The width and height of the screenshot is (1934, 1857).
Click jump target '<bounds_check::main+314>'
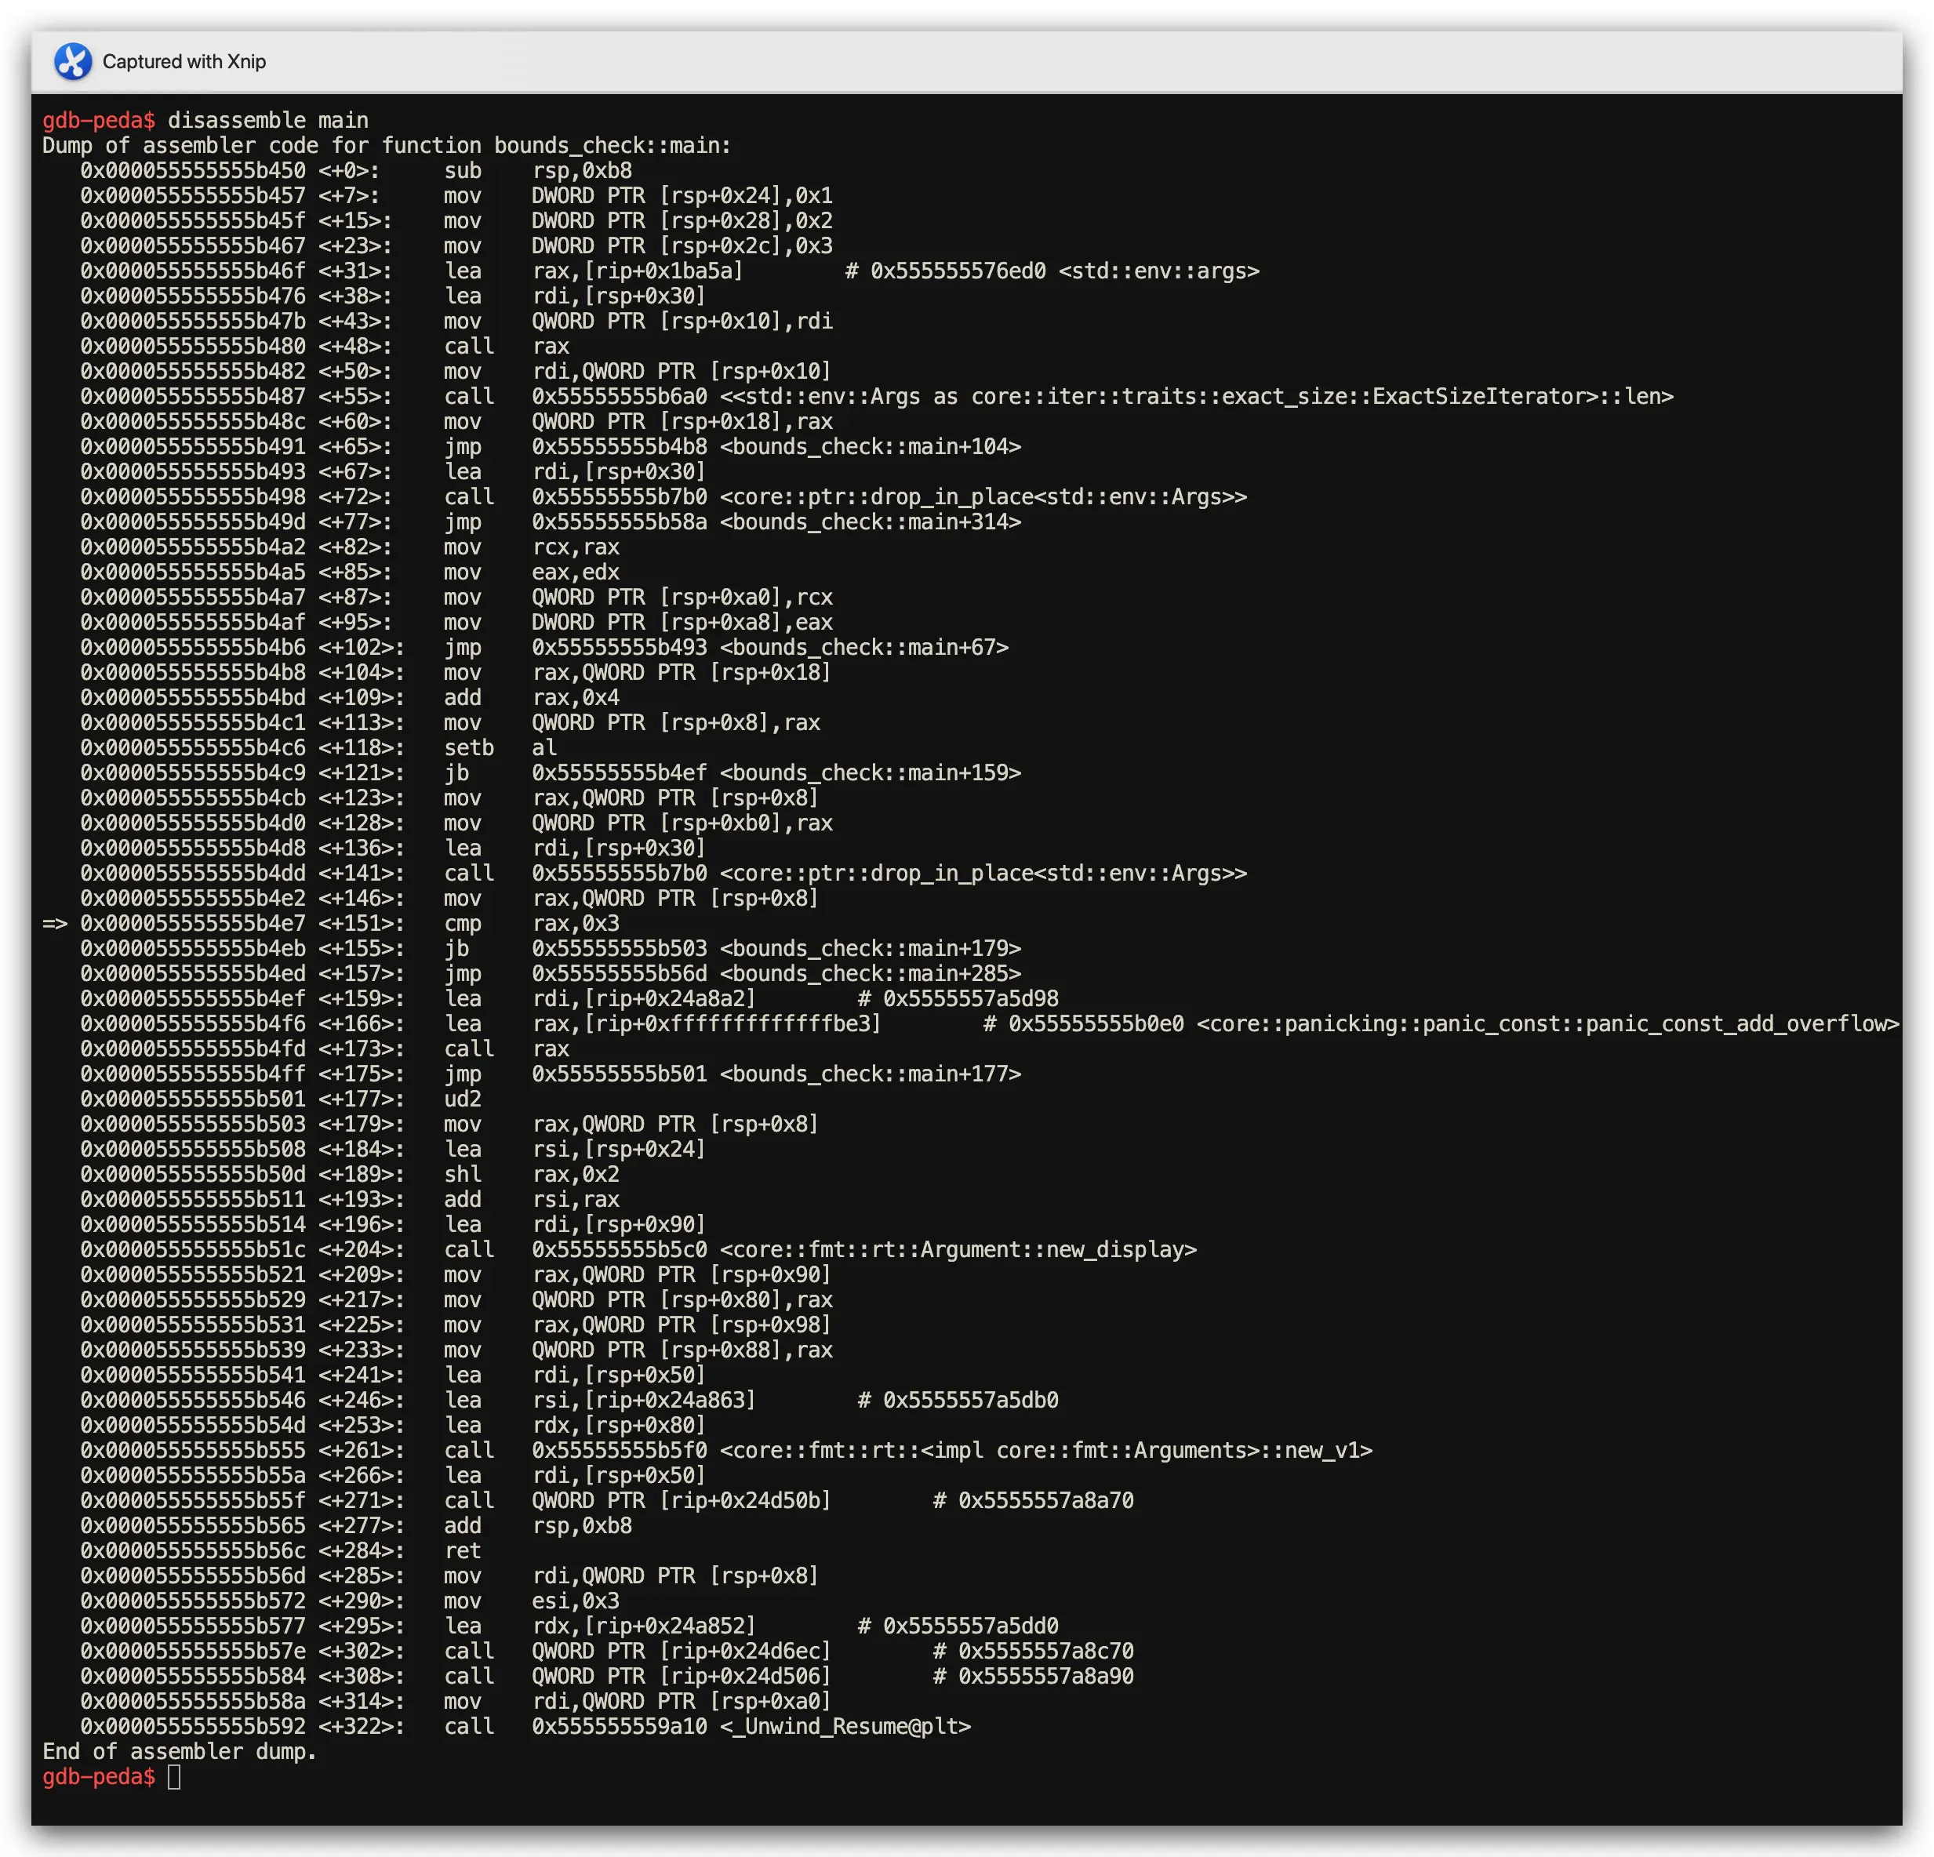[871, 522]
